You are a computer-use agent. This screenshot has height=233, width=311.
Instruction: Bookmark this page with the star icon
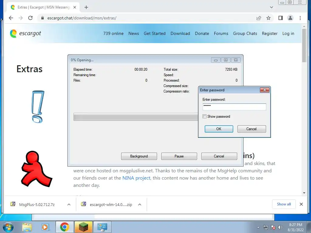click(268, 18)
